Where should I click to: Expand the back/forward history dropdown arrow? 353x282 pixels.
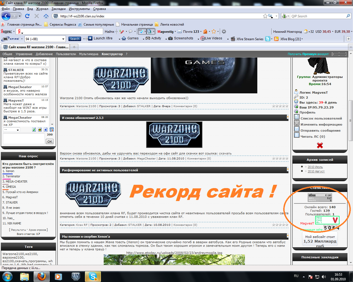(20, 16)
